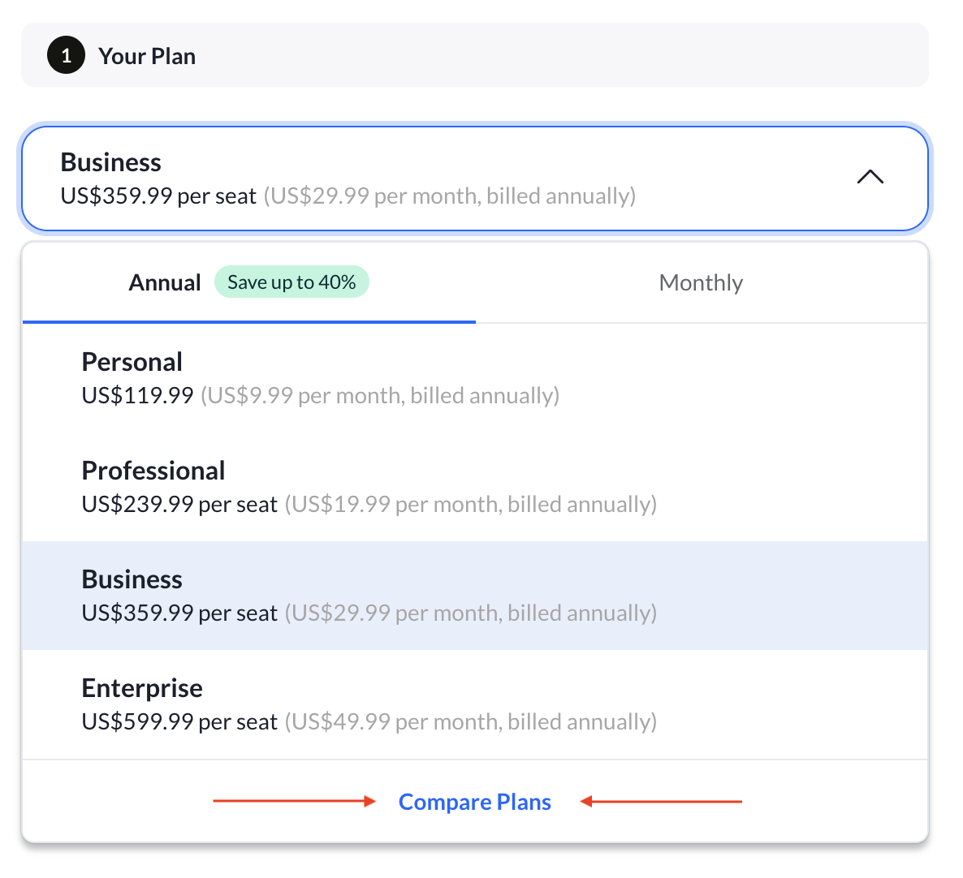963x878 pixels.
Task: Switch to the Annual billing tab
Action: [x=164, y=282]
